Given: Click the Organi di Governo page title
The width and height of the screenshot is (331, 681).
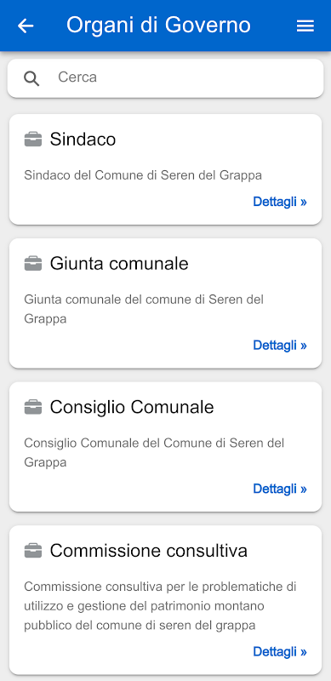Looking at the screenshot, I should click(158, 26).
